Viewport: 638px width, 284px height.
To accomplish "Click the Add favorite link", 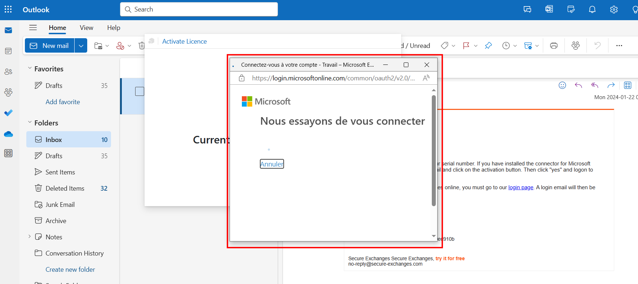I will pos(63,102).
